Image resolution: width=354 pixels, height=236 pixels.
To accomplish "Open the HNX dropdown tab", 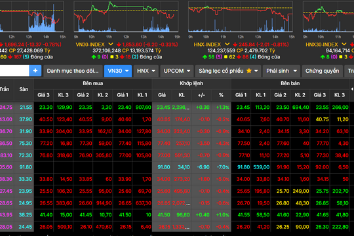I will (x=146, y=71).
